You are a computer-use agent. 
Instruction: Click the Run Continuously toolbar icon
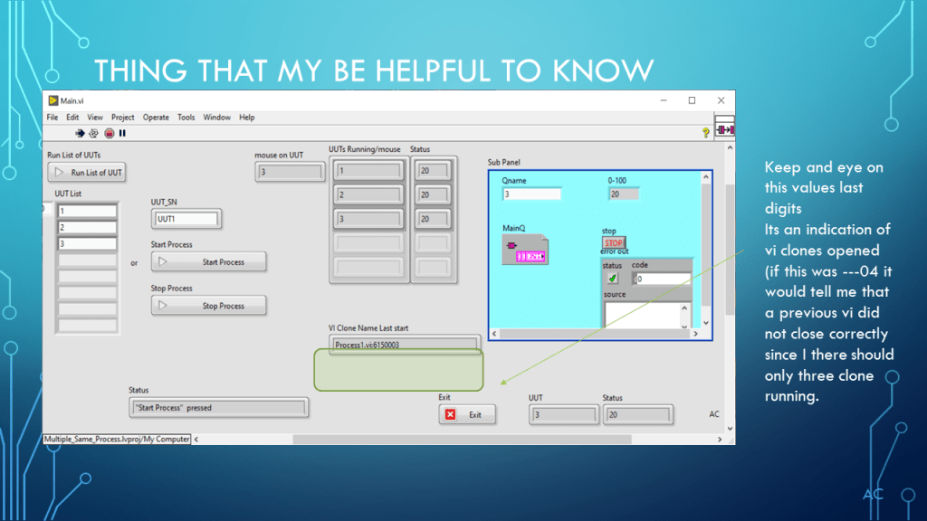93,133
